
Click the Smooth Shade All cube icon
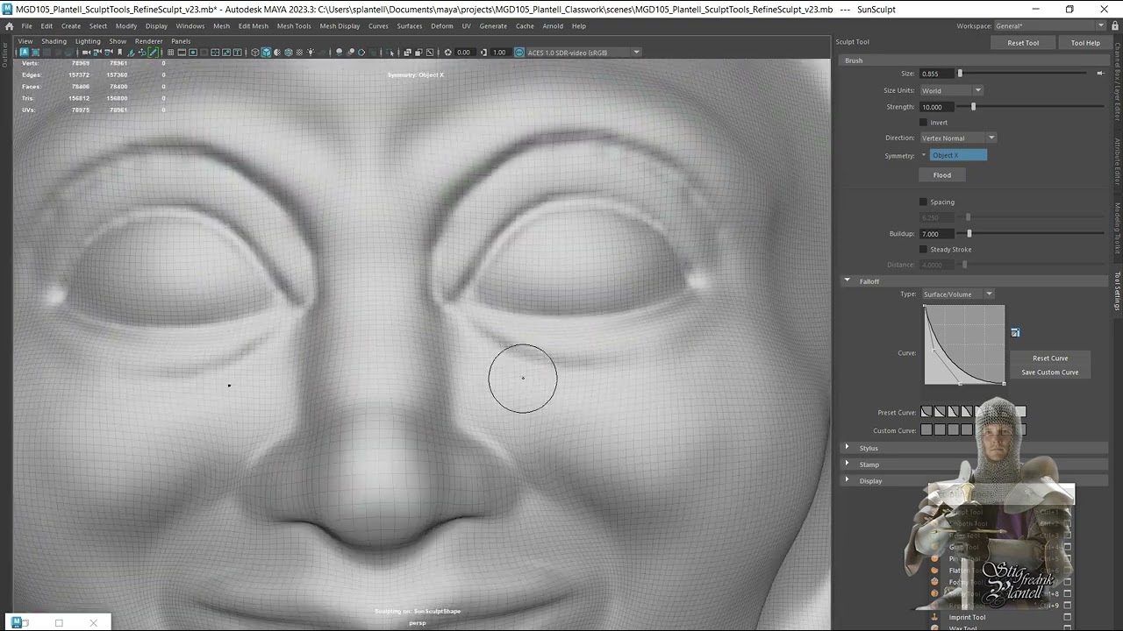click(266, 53)
